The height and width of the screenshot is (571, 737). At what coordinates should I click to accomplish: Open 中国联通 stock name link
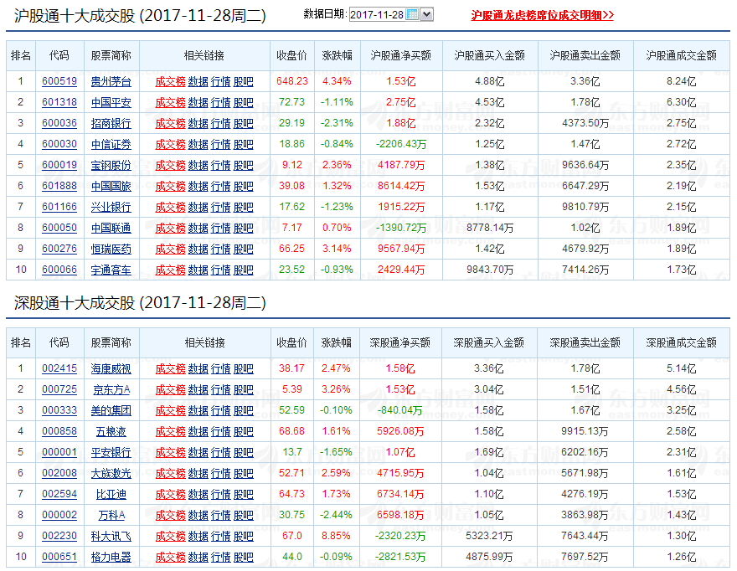coord(111,228)
